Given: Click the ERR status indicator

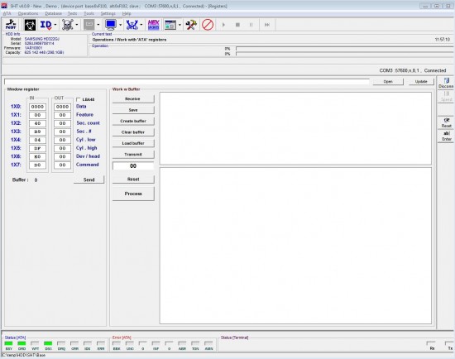Looking at the screenshot, I should pyautogui.click(x=101, y=343).
